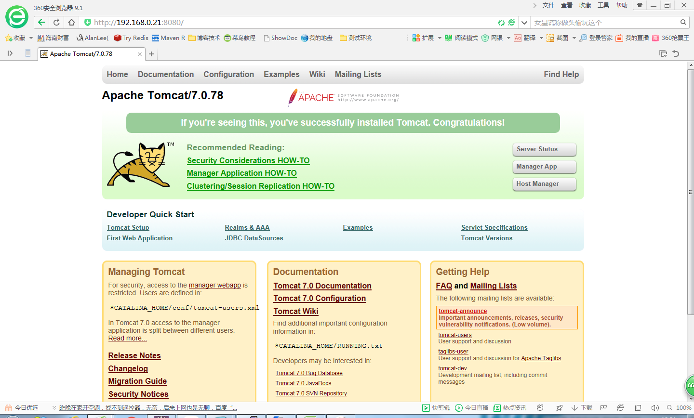The height and width of the screenshot is (418, 694).
Task: Open Clustering/Session Replication HOW-TO link
Action: coord(261,186)
